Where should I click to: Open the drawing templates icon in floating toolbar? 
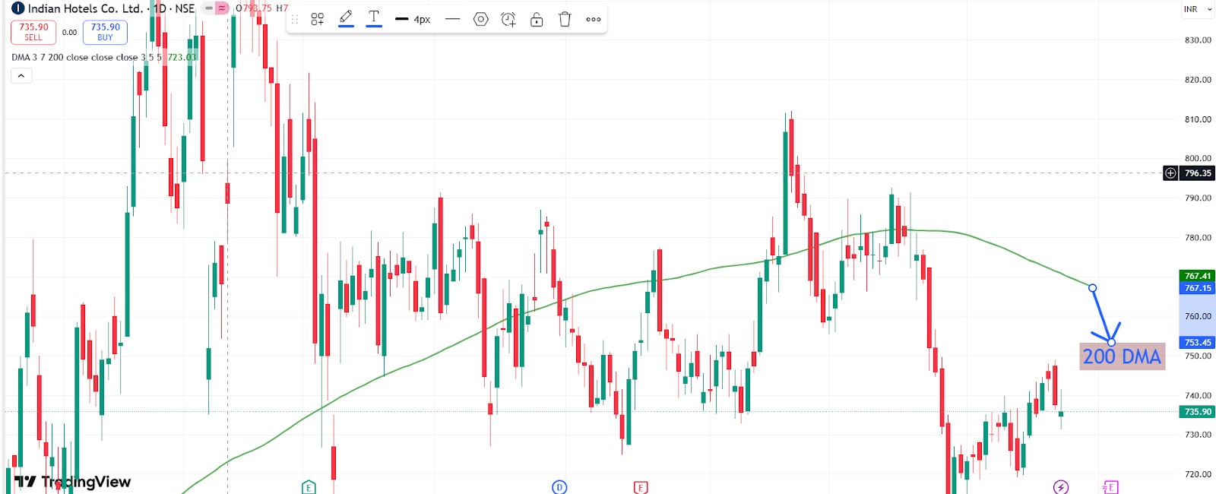pos(318,19)
